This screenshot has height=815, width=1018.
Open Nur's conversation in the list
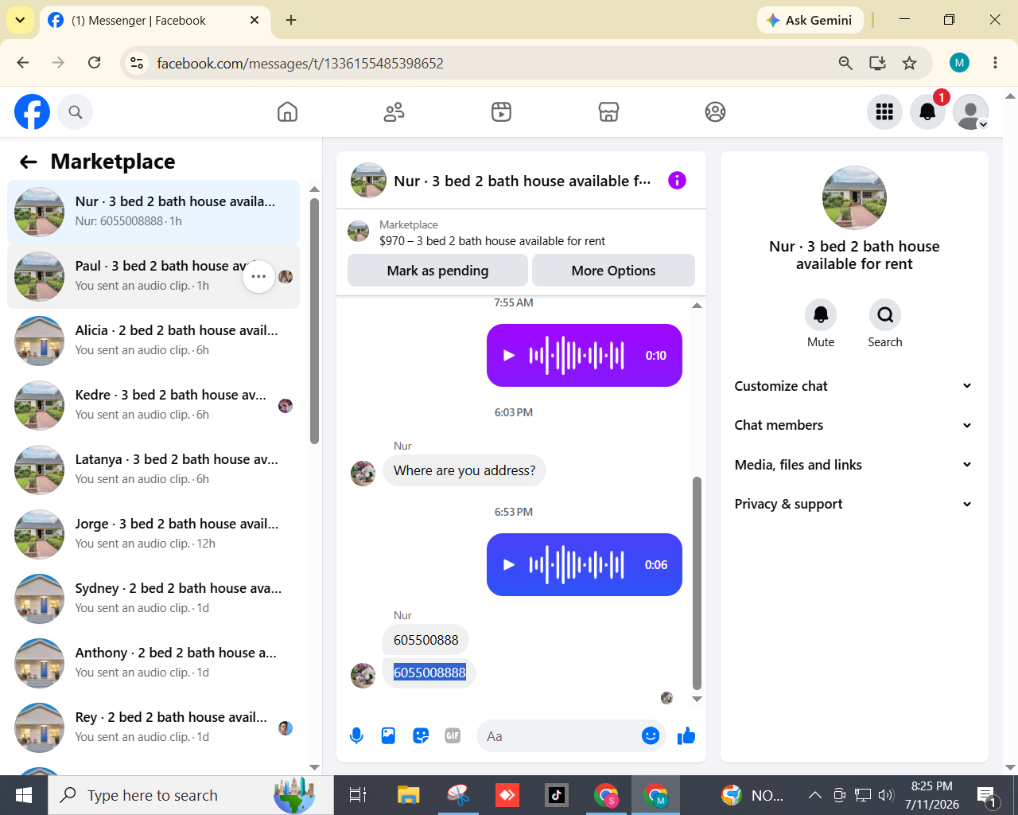click(x=153, y=212)
